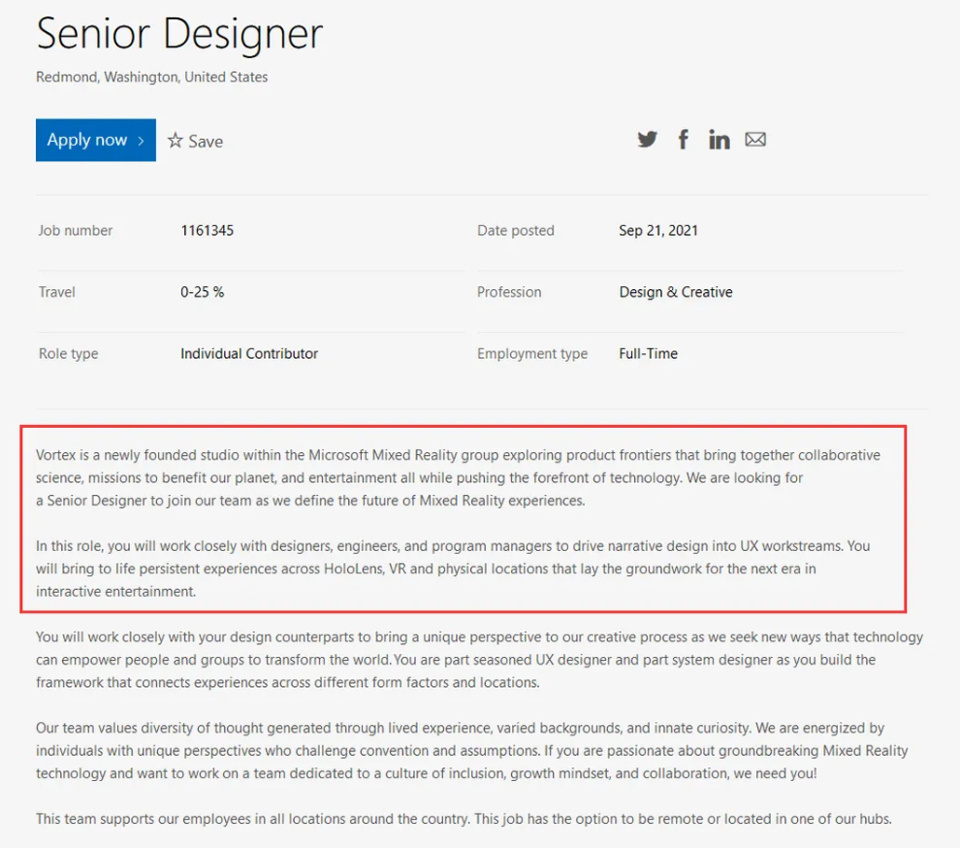Image resolution: width=960 pixels, height=848 pixels.
Task: Click the paragraph starting "In this role"
Action: point(453,568)
